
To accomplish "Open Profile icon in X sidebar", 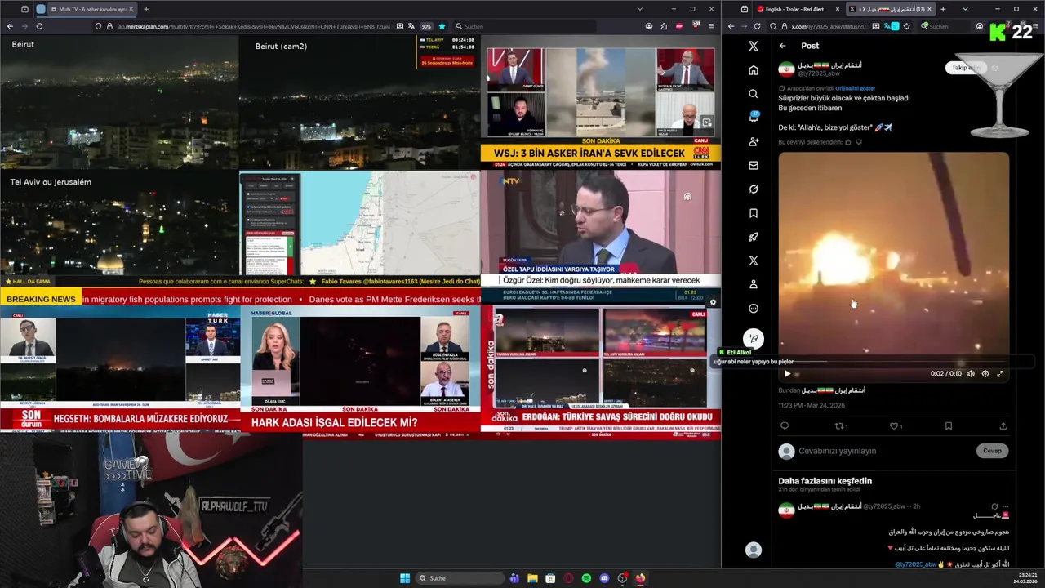I will click(x=754, y=284).
